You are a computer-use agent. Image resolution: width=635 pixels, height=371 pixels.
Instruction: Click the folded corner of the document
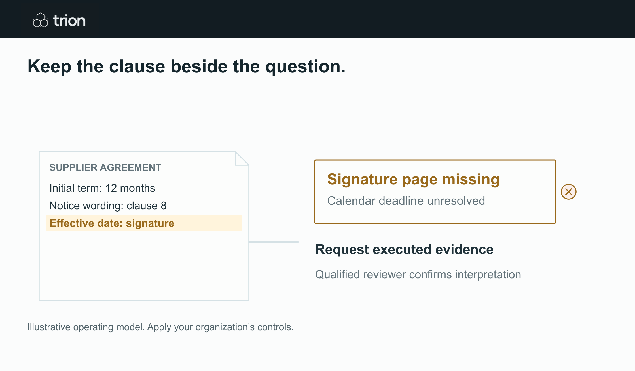[x=242, y=158]
